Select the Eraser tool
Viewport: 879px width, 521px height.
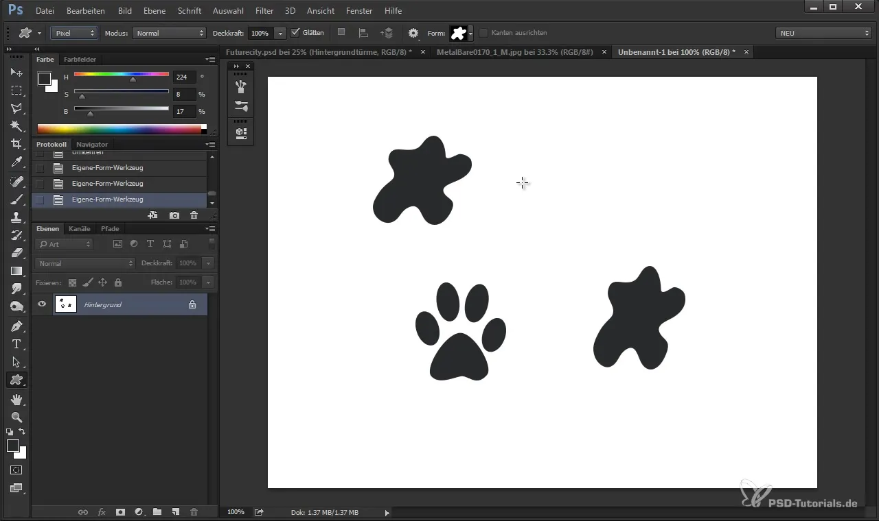pyautogui.click(x=16, y=253)
